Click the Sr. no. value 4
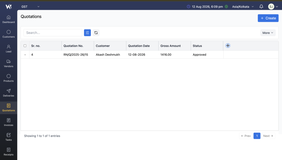This screenshot has height=160, width=282. pyautogui.click(x=32, y=55)
